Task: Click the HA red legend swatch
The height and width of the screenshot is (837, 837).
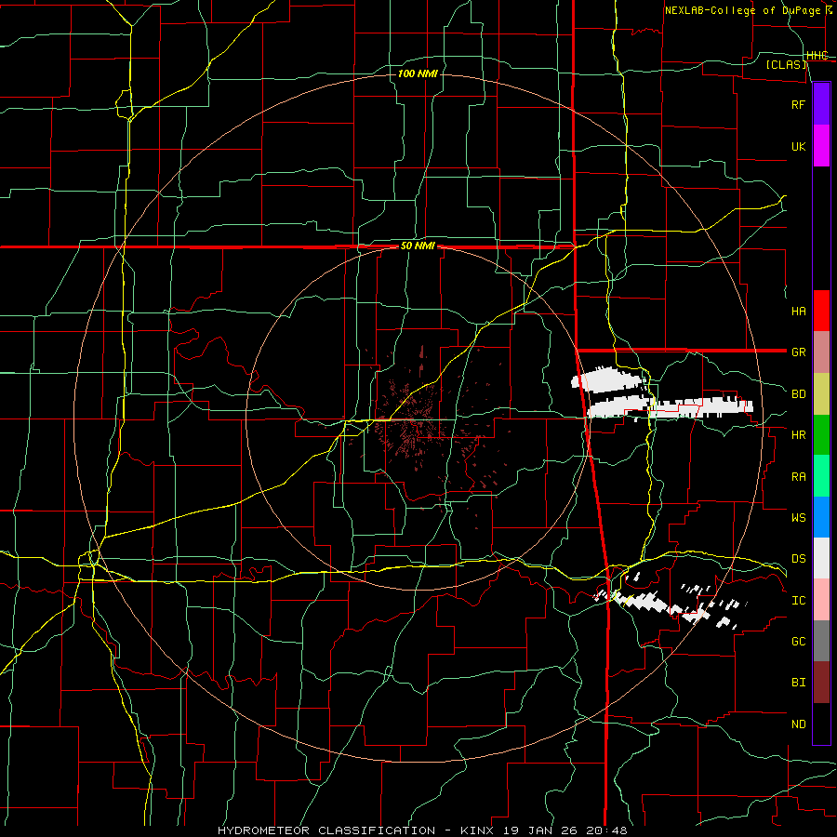Action: 821,311
